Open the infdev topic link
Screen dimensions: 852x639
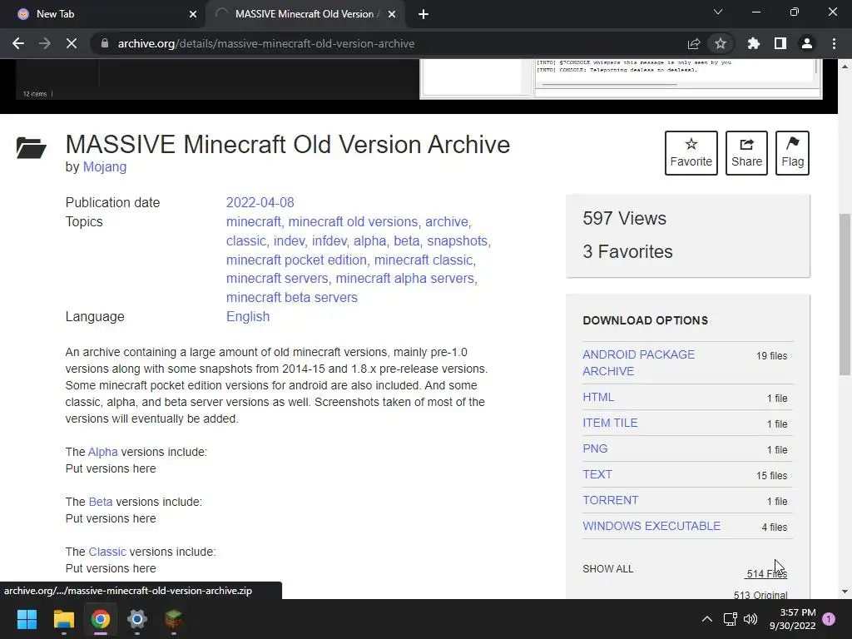[329, 240]
